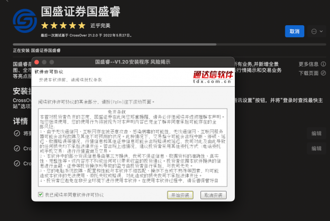Click 取消安装 cancel install button

(x=214, y=195)
